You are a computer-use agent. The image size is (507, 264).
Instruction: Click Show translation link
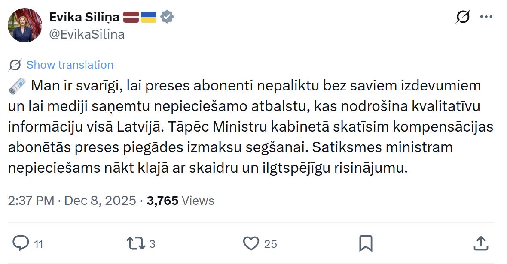70,65
